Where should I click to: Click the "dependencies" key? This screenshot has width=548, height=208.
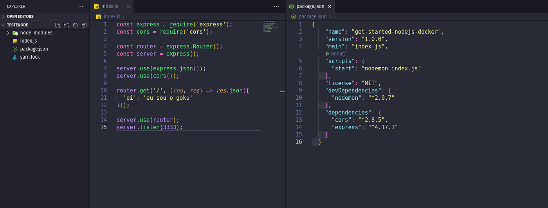(347, 113)
